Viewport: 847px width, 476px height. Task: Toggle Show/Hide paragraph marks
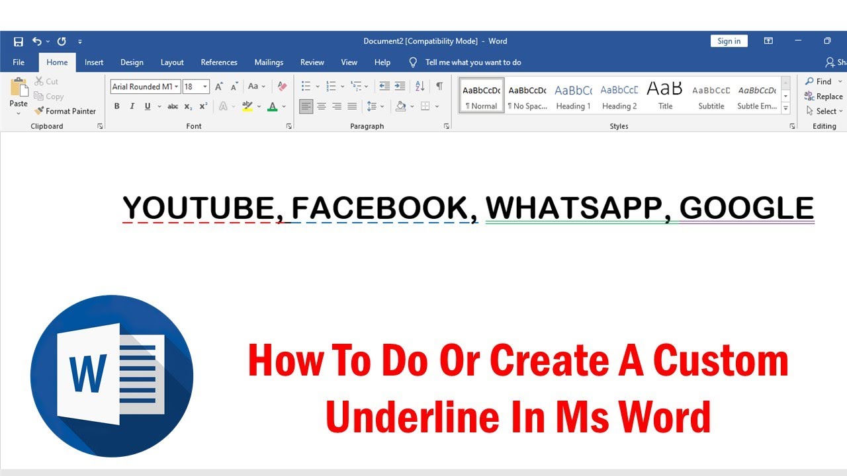click(439, 87)
